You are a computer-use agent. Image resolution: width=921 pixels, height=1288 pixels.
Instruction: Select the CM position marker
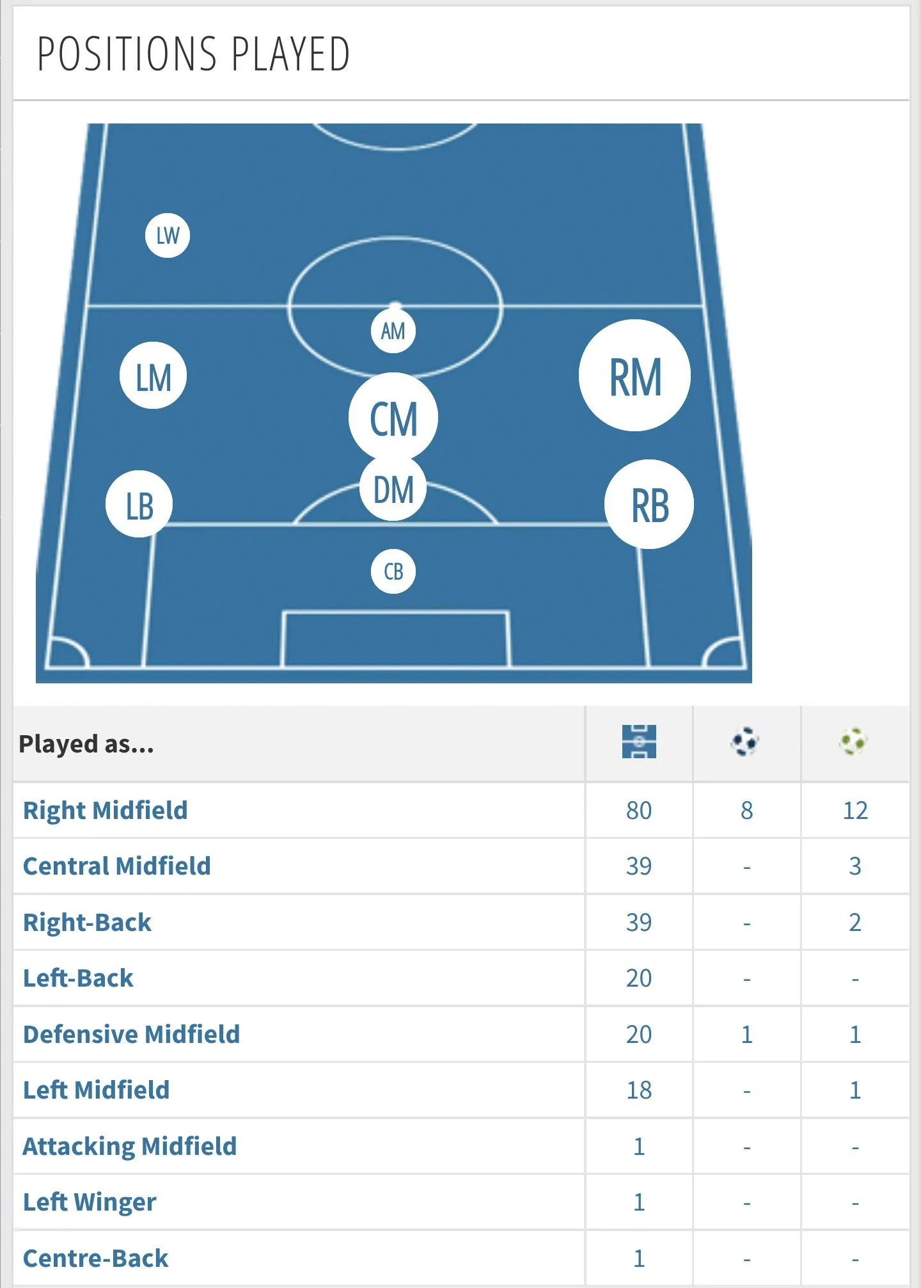pyautogui.click(x=393, y=418)
